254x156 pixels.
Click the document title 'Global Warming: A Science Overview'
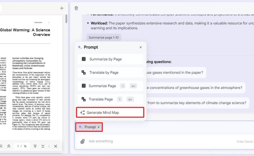(x=25, y=32)
